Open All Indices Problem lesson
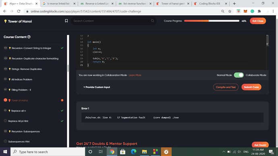 click(22, 80)
